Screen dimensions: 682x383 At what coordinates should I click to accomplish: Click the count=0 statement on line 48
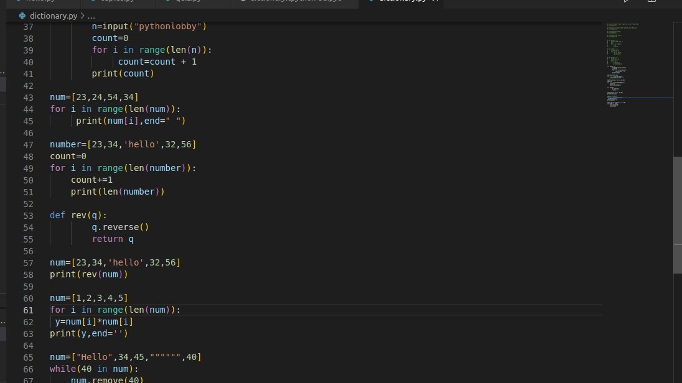point(68,156)
